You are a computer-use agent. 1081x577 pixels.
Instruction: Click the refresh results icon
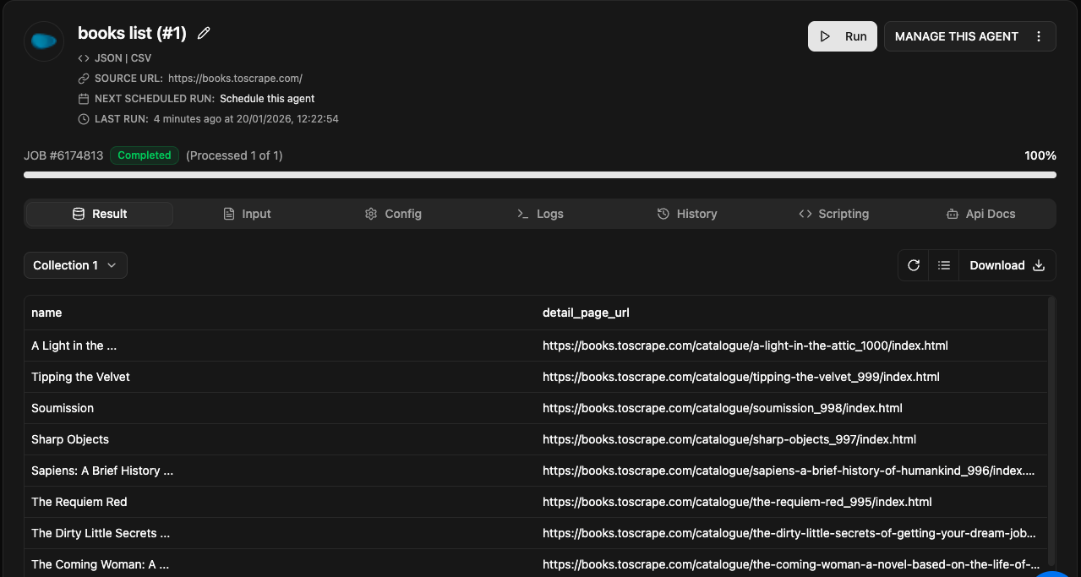913,265
